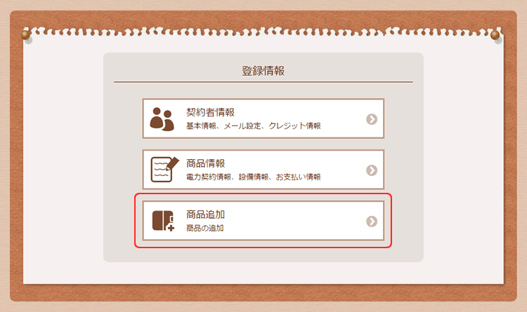The width and height of the screenshot is (527, 312).
Task: Open the 商品追加 arrow chevron
Action: 372,221
